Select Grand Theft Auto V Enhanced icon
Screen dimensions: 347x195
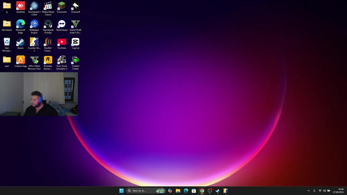pos(75,27)
